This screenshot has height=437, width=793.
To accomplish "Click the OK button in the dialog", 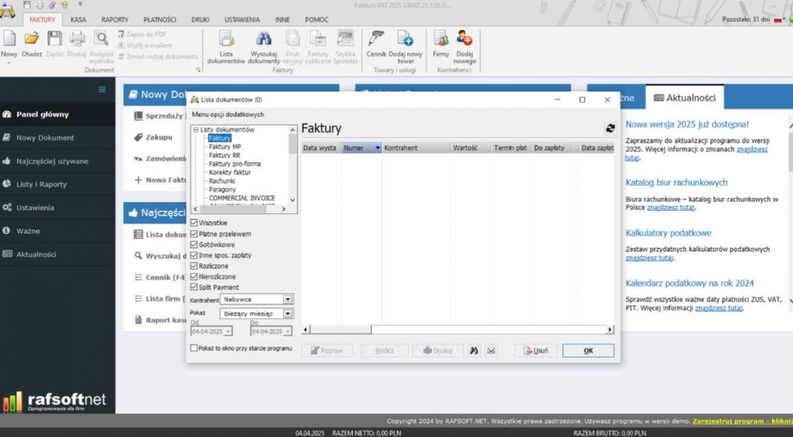I will pyautogui.click(x=588, y=351).
